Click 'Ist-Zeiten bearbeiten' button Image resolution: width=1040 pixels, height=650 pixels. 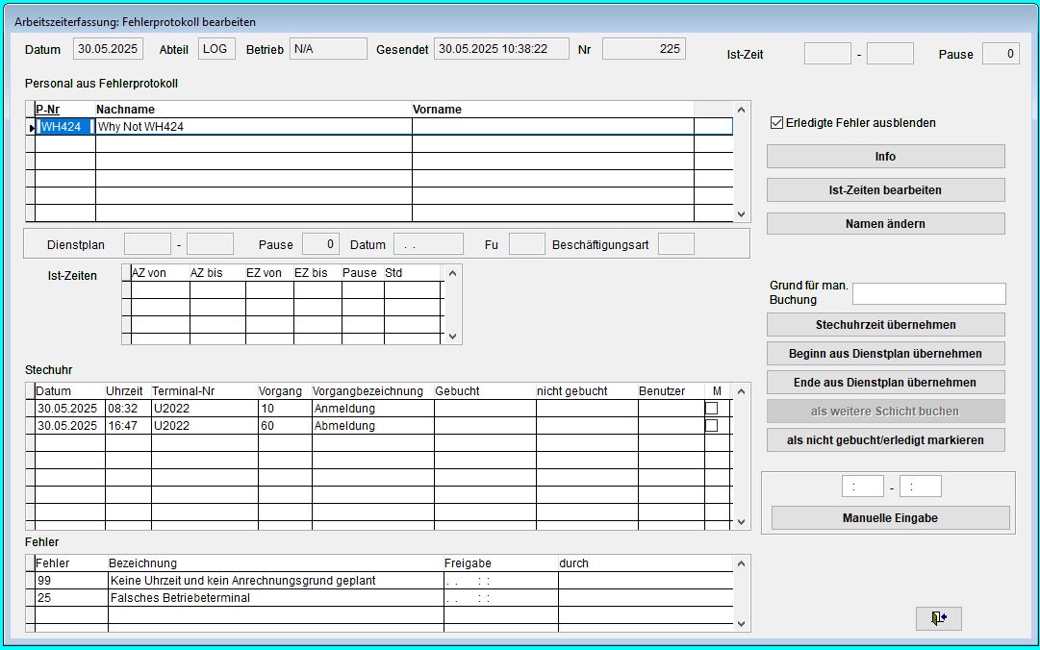(x=885, y=190)
